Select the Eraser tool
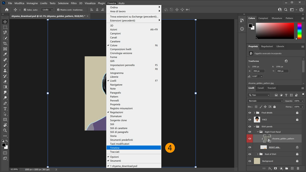This screenshot has height=172, width=306. 5,82
